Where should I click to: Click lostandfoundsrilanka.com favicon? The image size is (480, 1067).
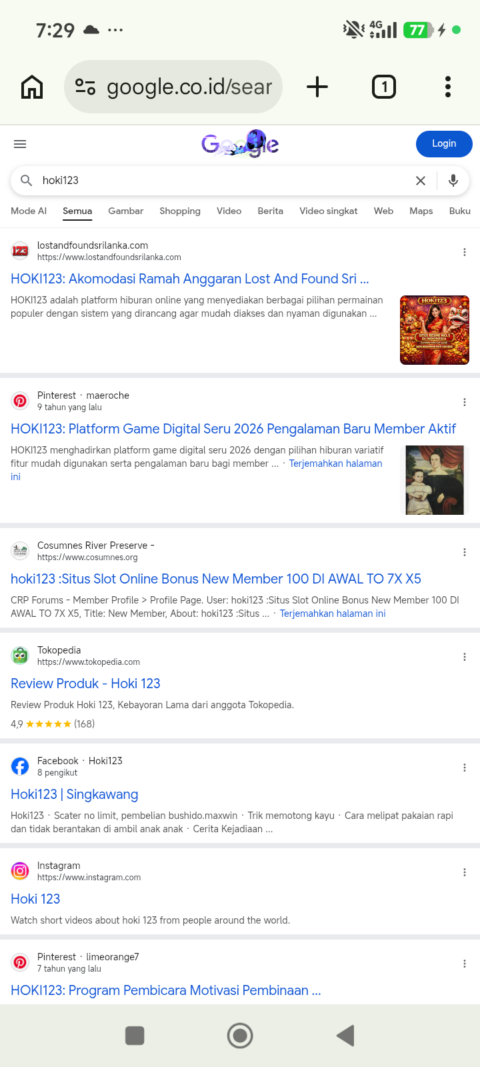[20, 251]
